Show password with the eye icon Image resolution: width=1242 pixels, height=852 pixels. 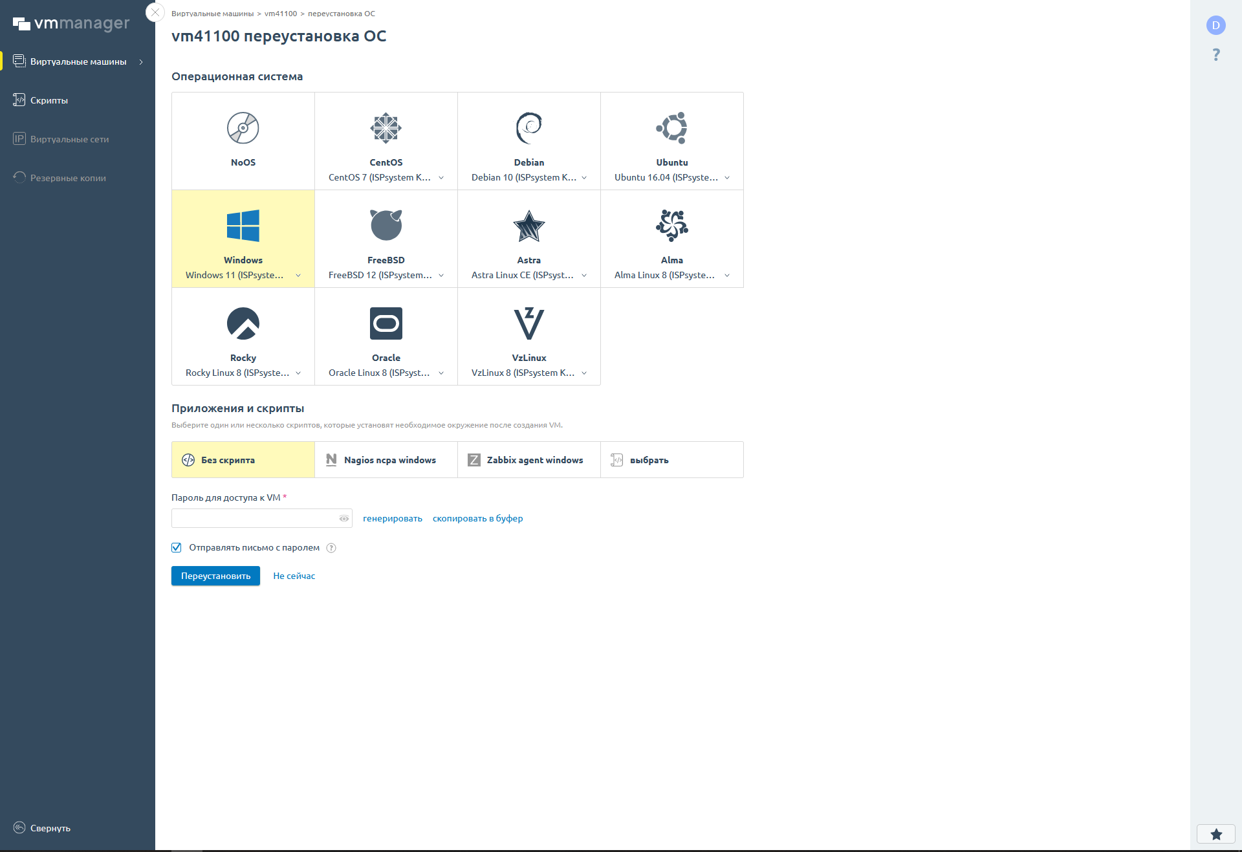pos(344,518)
